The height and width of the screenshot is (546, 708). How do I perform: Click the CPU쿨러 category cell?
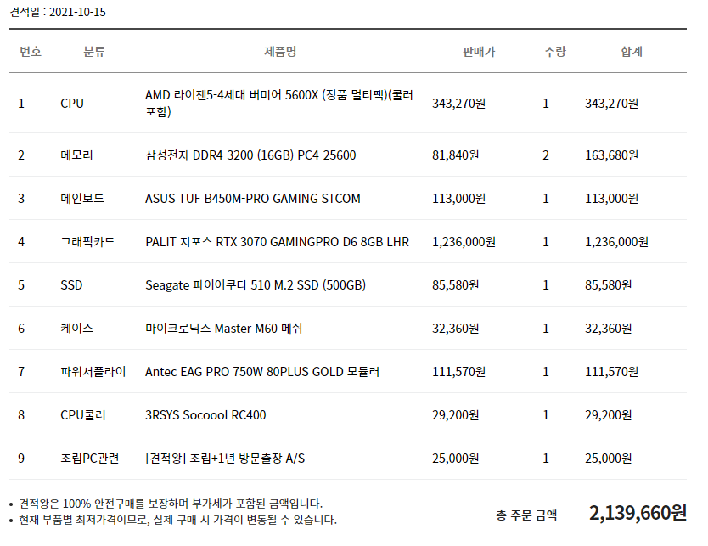tap(83, 415)
